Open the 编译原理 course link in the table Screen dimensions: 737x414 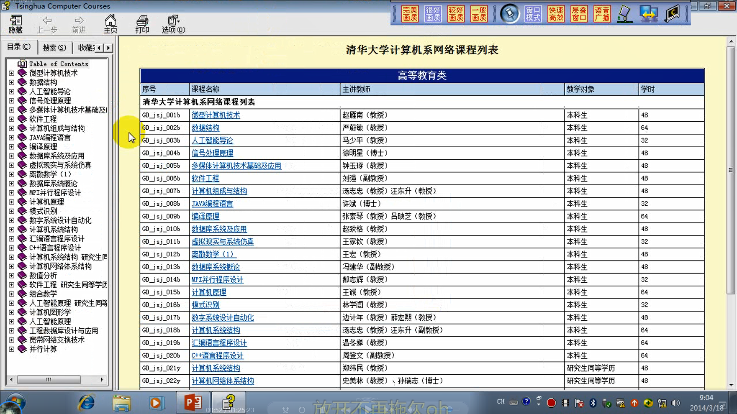click(205, 216)
